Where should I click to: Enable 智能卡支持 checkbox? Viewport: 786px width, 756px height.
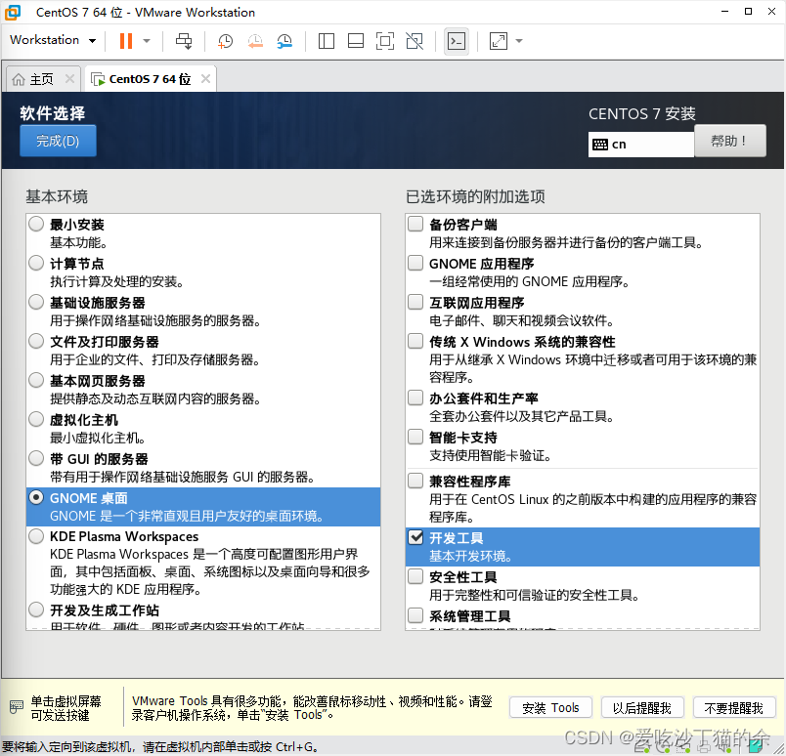click(x=415, y=437)
